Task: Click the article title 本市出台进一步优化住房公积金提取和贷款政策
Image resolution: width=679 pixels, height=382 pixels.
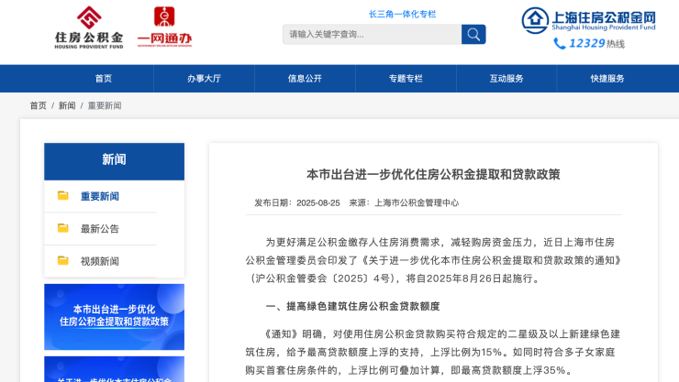Action: (x=433, y=174)
